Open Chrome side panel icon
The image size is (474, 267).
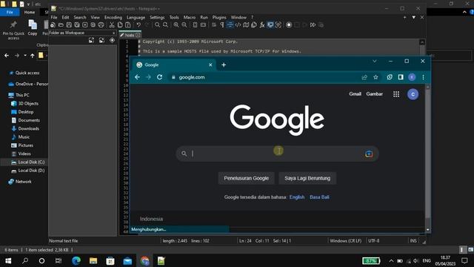401,77
